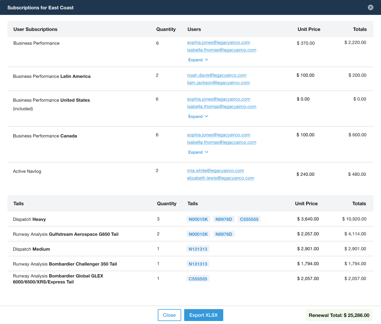Viewport: 381px width, 324px height.
Task: Export subscriptions with Export XLSX button
Action: click(x=204, y=315)
